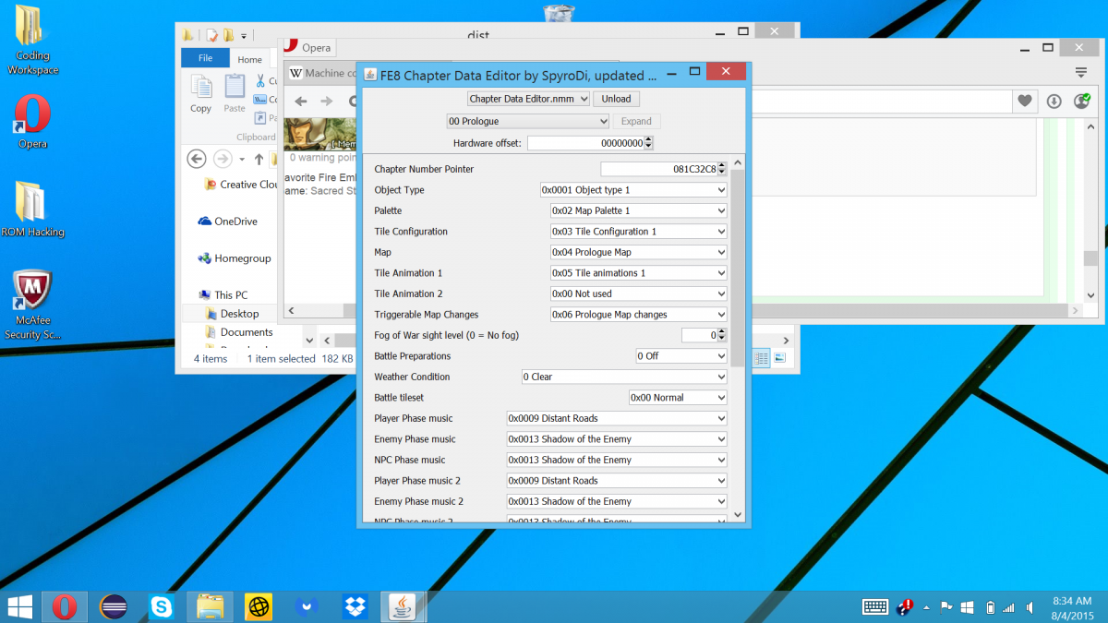Select Homegroup in File Explorer sidebar
Image resolution: width=1108 pixels, height=623 pixels.
(235, 258)
